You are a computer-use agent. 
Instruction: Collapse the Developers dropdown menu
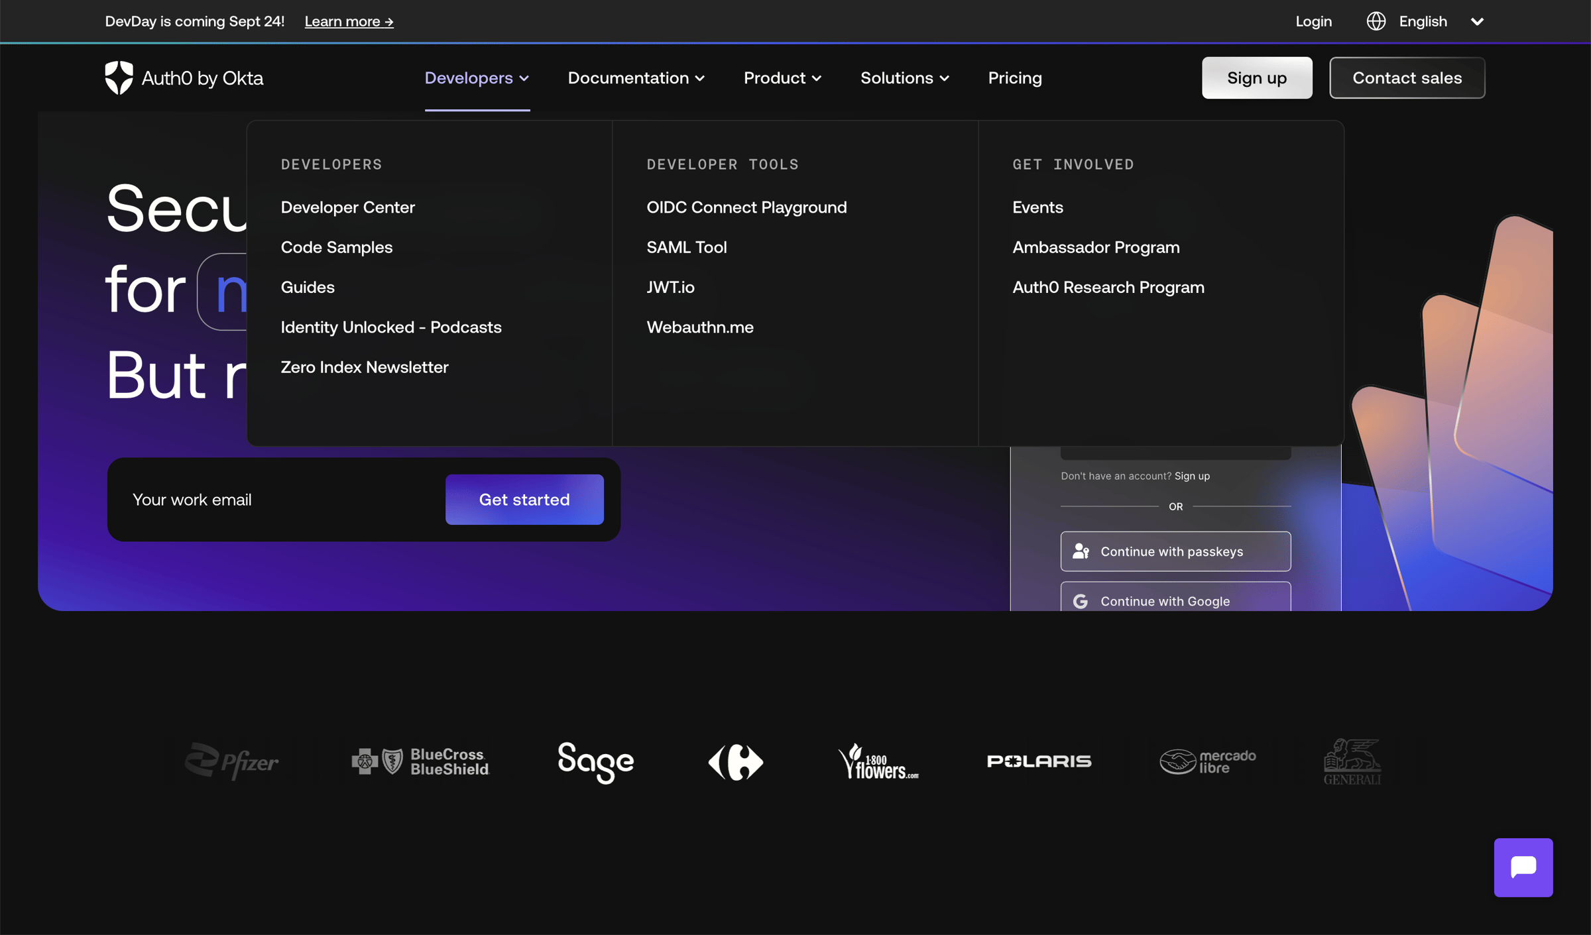click(477, 78)
